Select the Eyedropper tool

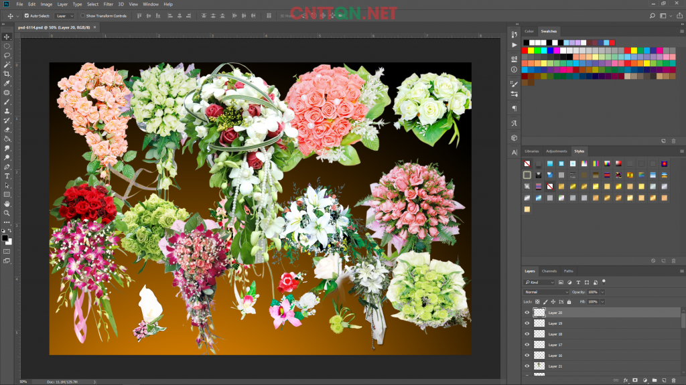[7, 83]
